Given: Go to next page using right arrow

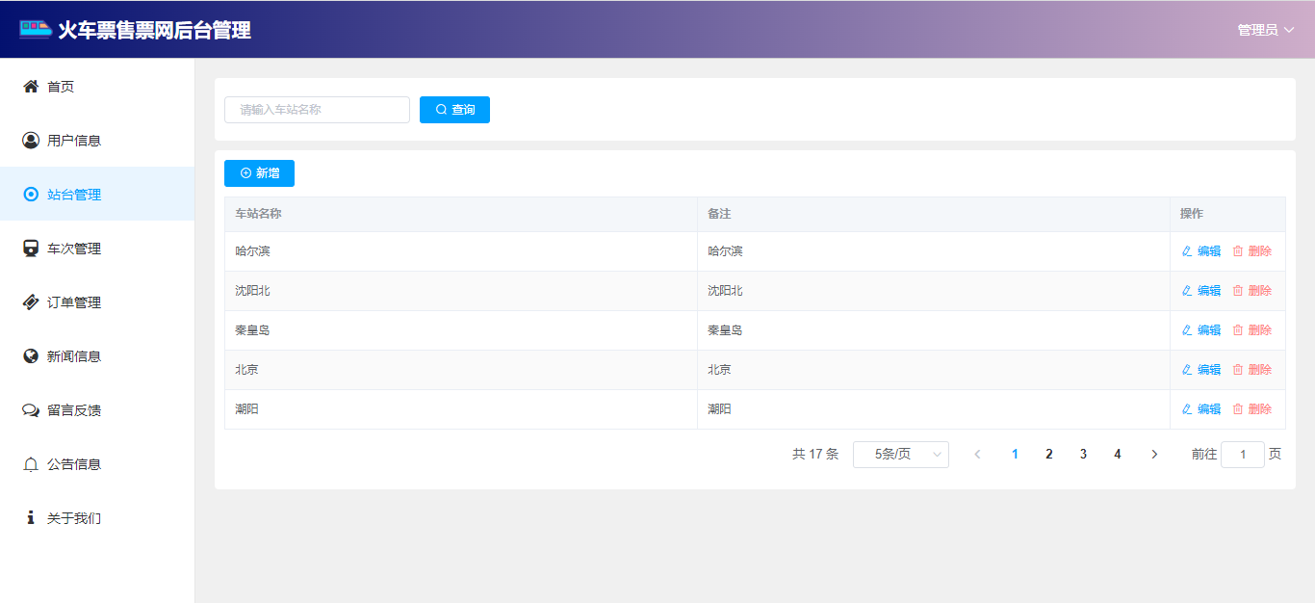Looking at the screenshot, I should tap(1154, 455).
